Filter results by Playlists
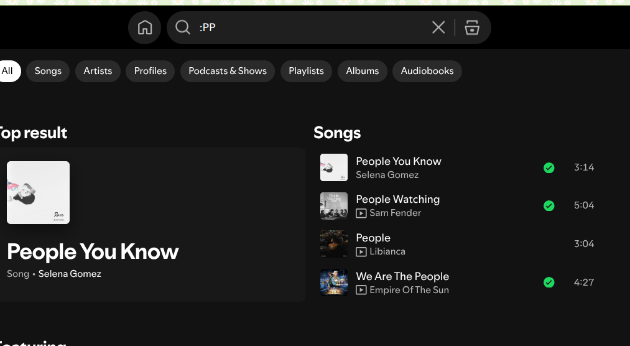The width and height of the screenshot is (630, 346). [x=306, y=71]
